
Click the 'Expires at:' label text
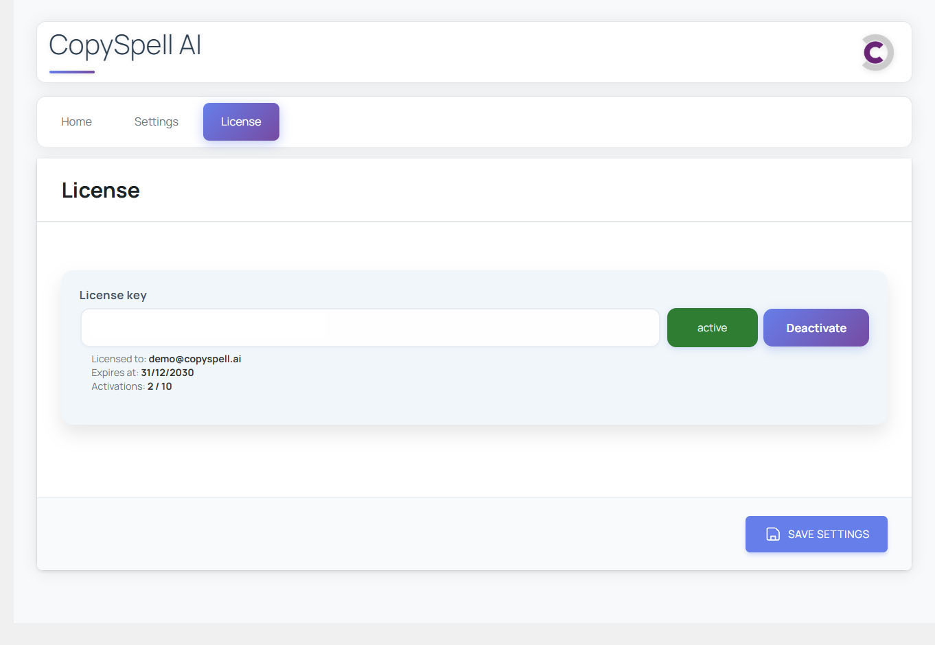(x=115, y=373)
